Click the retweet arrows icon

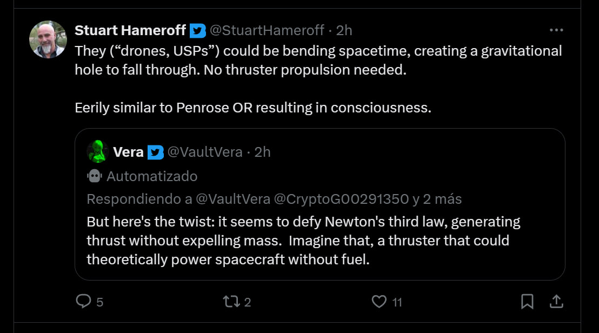coord(231,301)
